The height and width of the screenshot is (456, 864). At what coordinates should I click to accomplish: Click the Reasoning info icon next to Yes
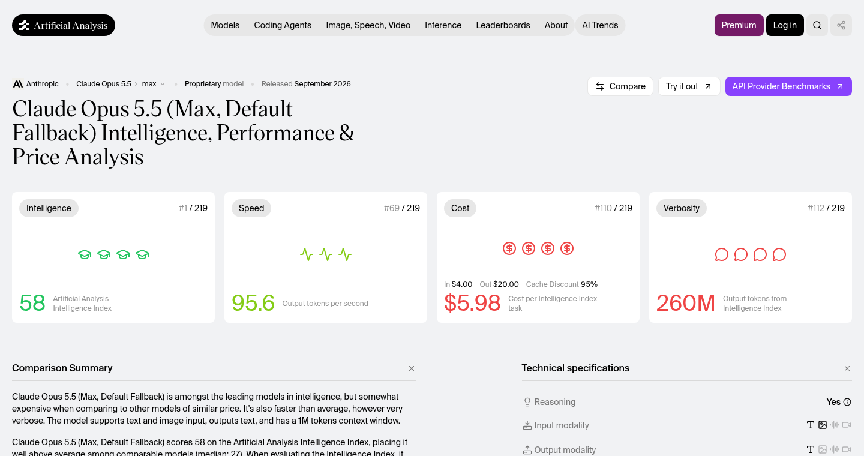tap(847, 402)
